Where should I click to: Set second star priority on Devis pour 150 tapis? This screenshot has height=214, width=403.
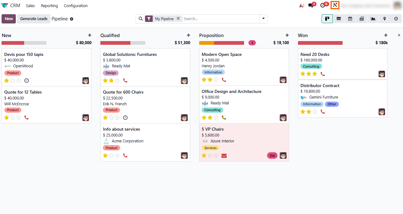click(x=13, y=81)
